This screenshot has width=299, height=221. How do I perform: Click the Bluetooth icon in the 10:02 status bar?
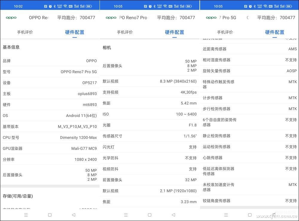(55, 6)
